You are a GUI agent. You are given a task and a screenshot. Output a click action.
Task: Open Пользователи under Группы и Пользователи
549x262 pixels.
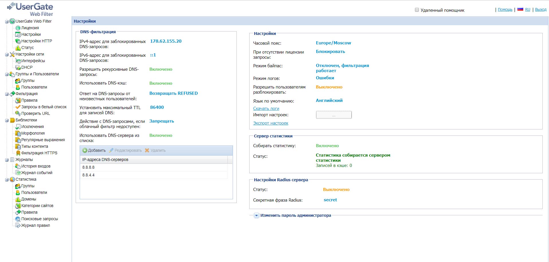click(x=34, y=87)
